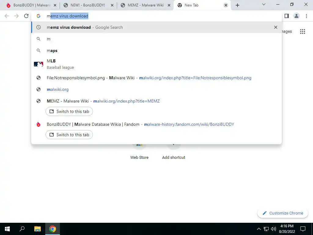Open the Windows Start menu
This screenshot has height=235, width=313.
(x=7, y=229)
